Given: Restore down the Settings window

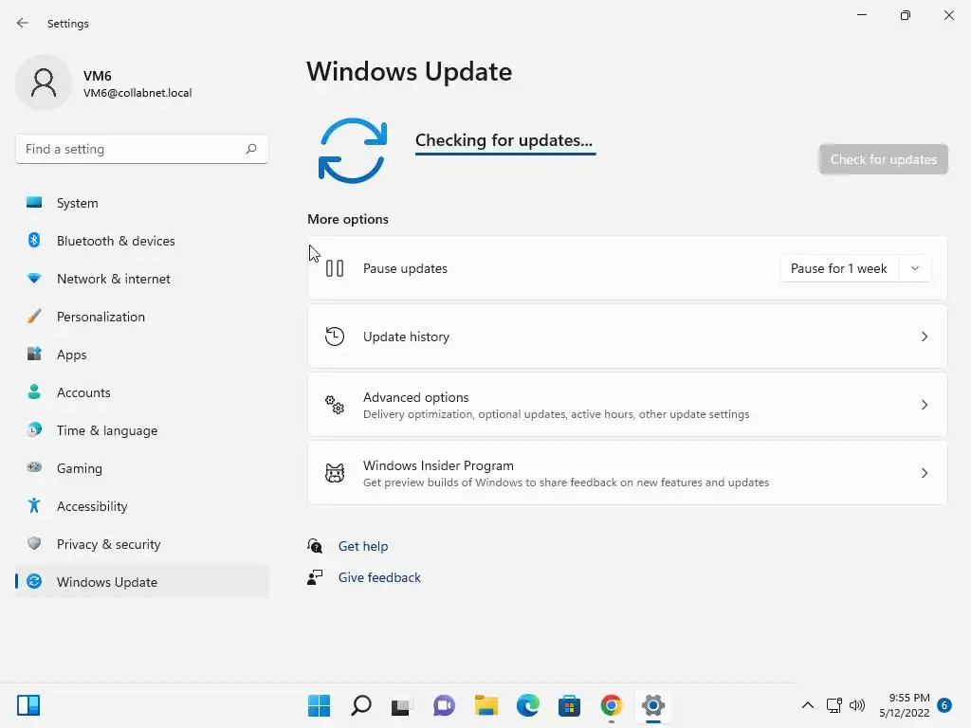Looking at the screenshot, I should pos(906,15).
